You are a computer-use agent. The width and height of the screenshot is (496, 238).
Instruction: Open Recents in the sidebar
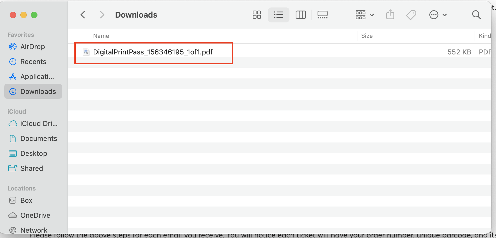tap(33, 62)
